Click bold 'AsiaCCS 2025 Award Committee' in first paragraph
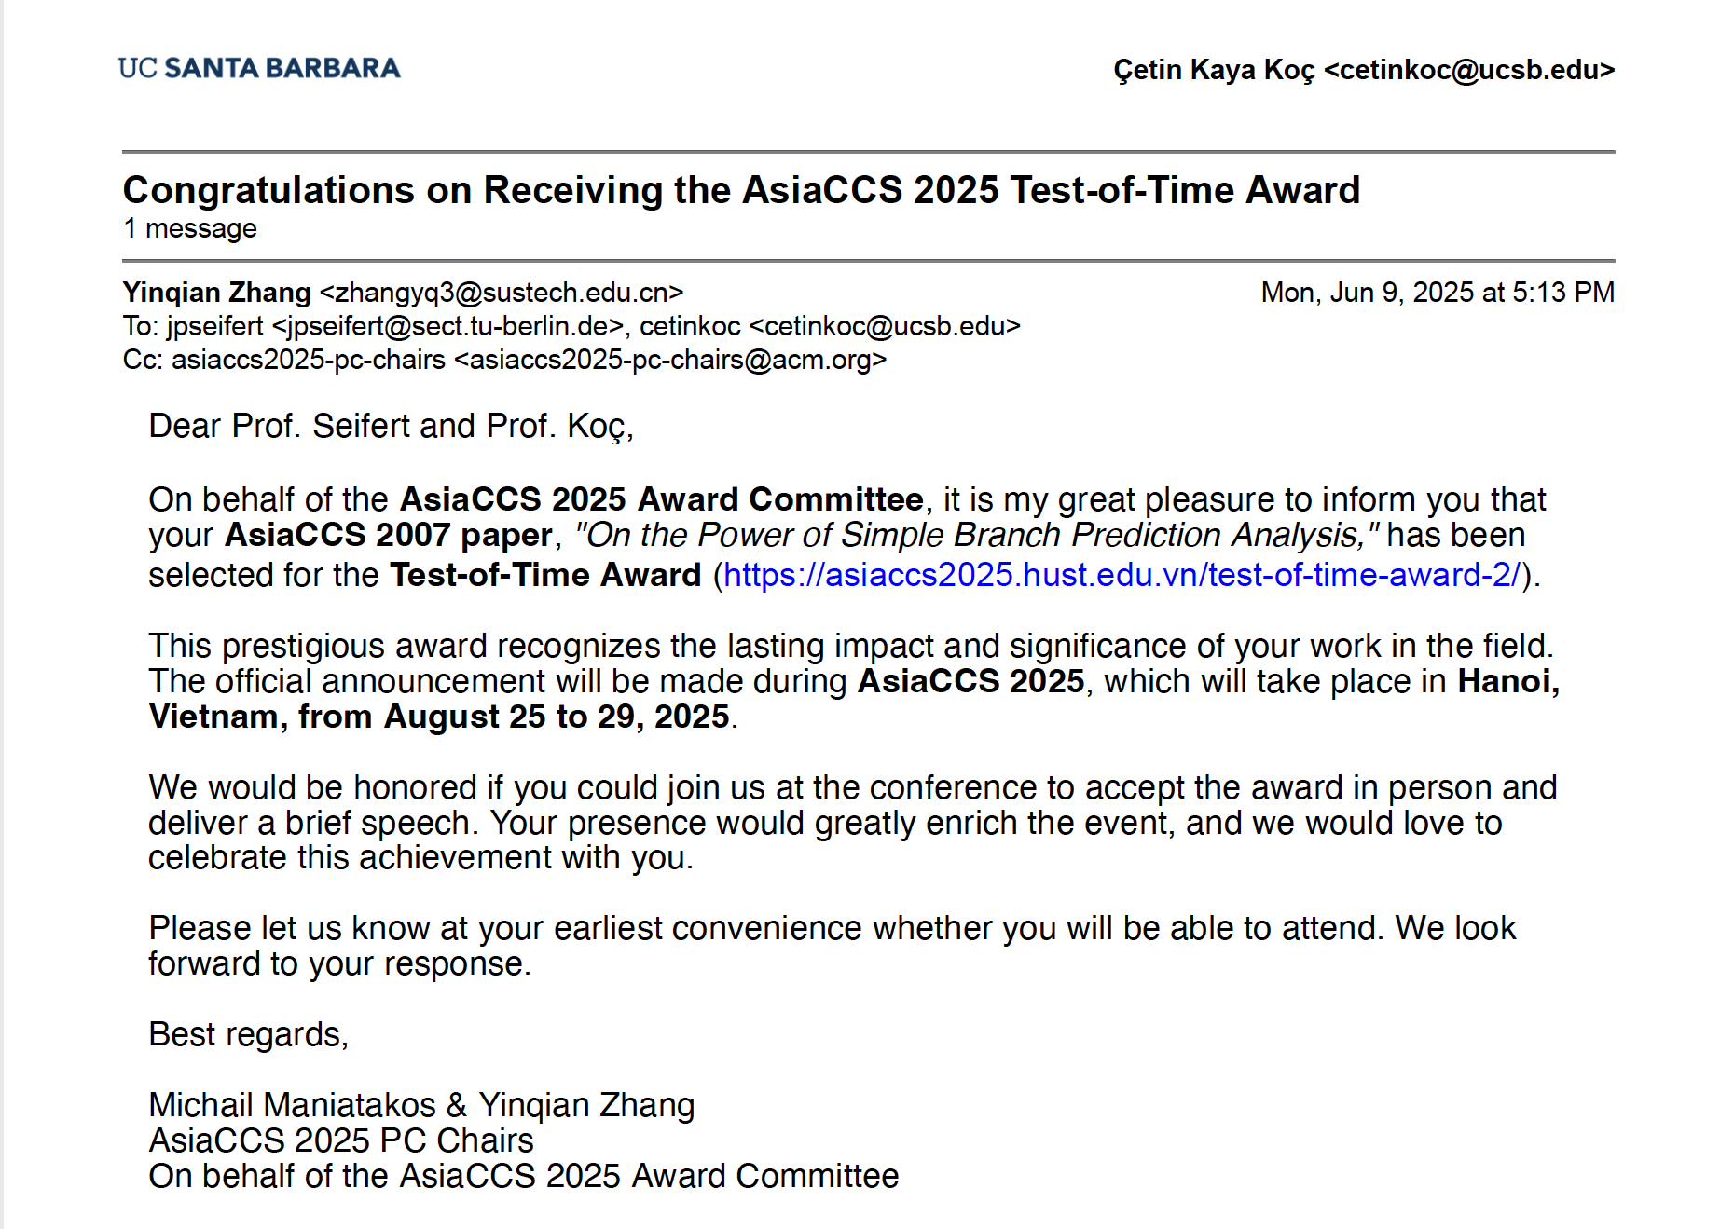The image size is (1734, 1229). point(661,499)
